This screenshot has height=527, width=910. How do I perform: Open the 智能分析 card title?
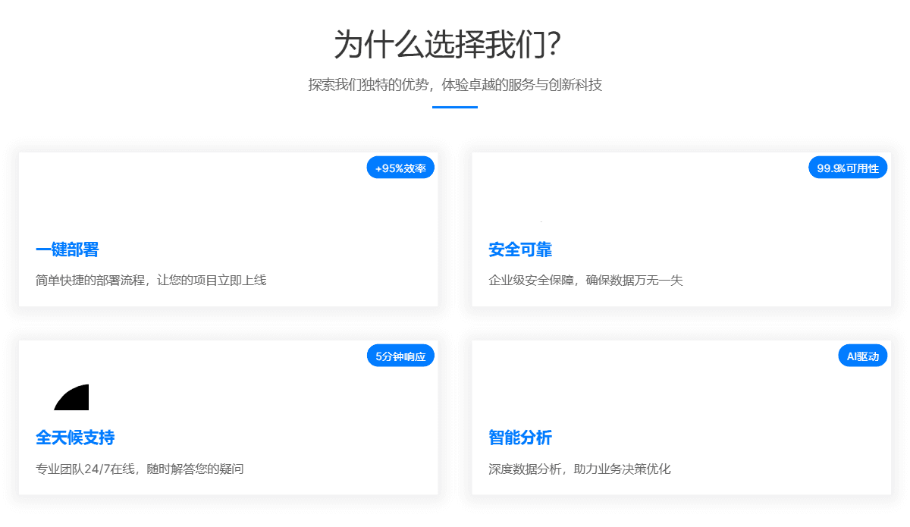click(520, 438)
